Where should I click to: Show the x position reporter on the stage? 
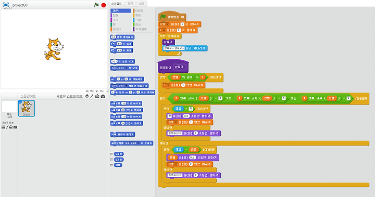[111, 154]
